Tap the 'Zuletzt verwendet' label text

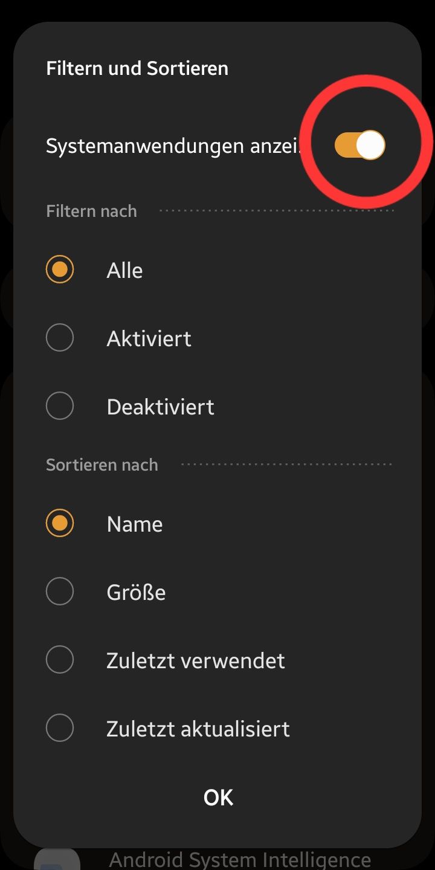(195, 660)
